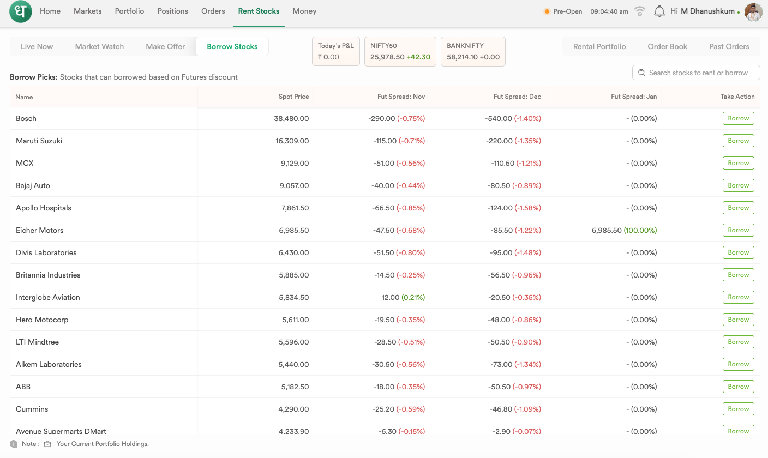Open the user profile avatar

click(x=753, y=12)
